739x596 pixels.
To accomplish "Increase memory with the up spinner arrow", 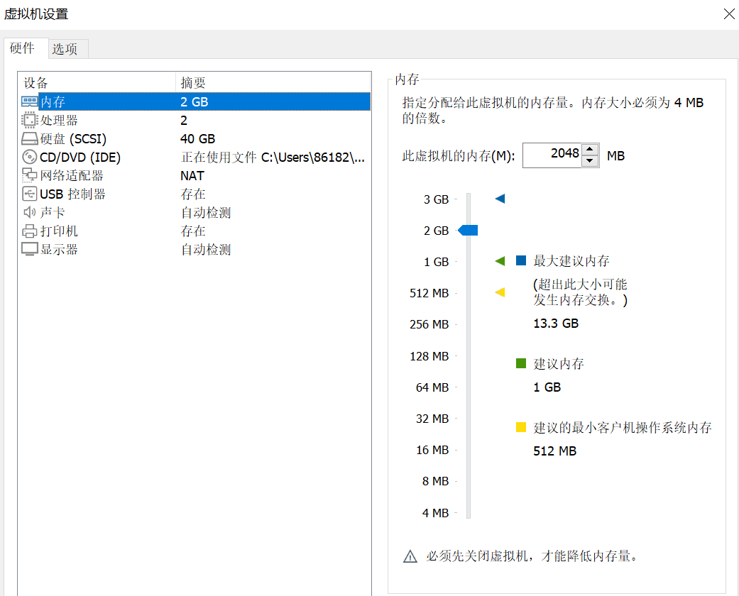I will click(591, 150).
